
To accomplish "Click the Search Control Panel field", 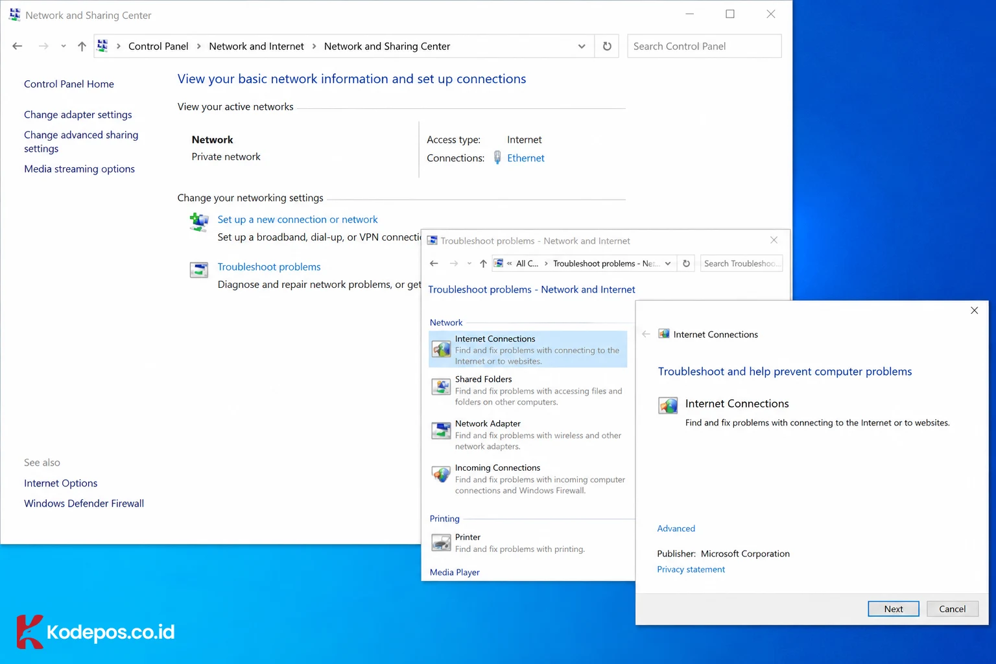I will [704, 46].
